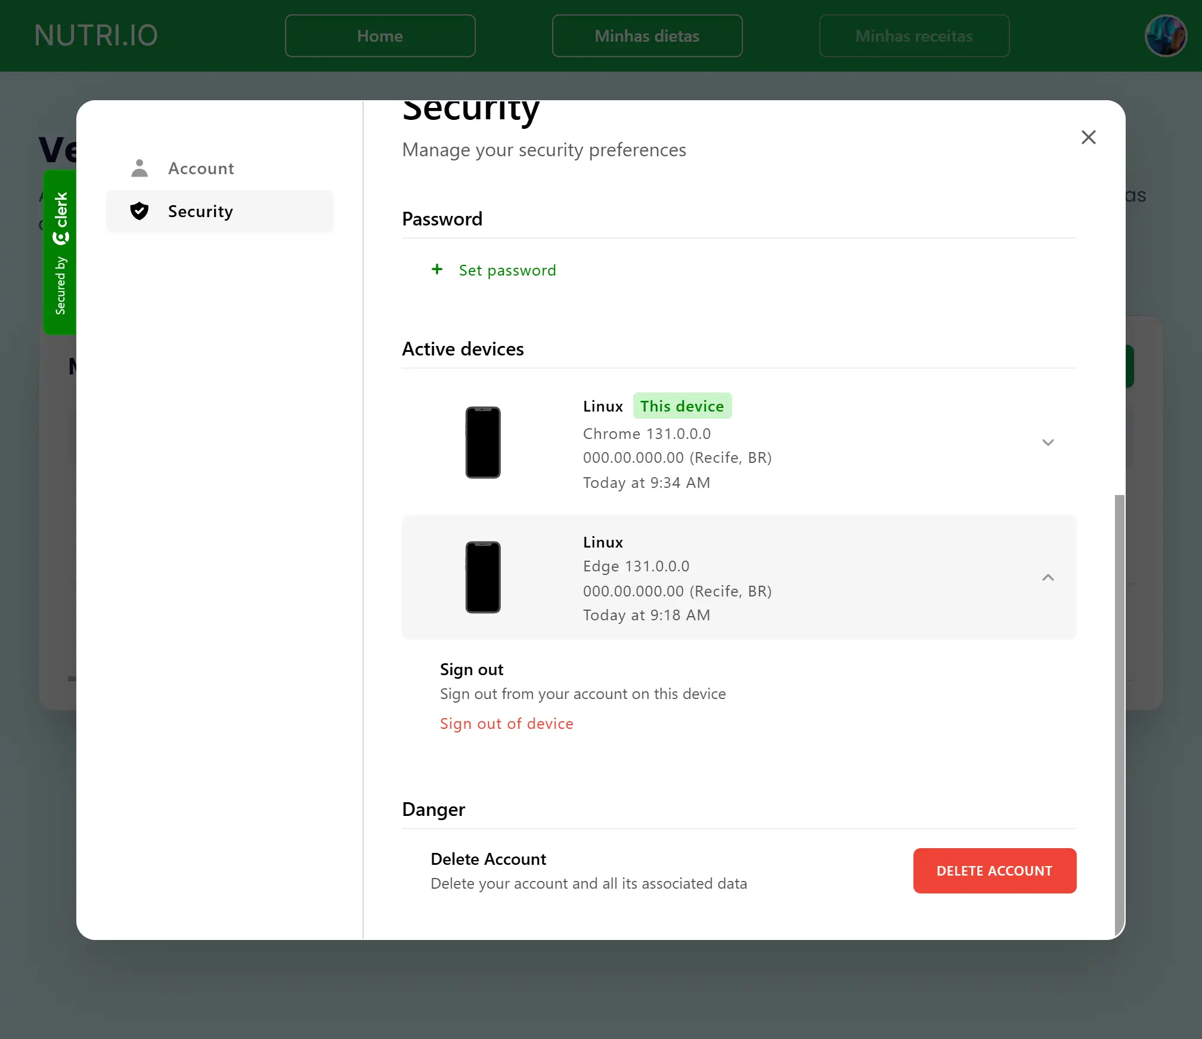Go to Home in top navigation

380,36
